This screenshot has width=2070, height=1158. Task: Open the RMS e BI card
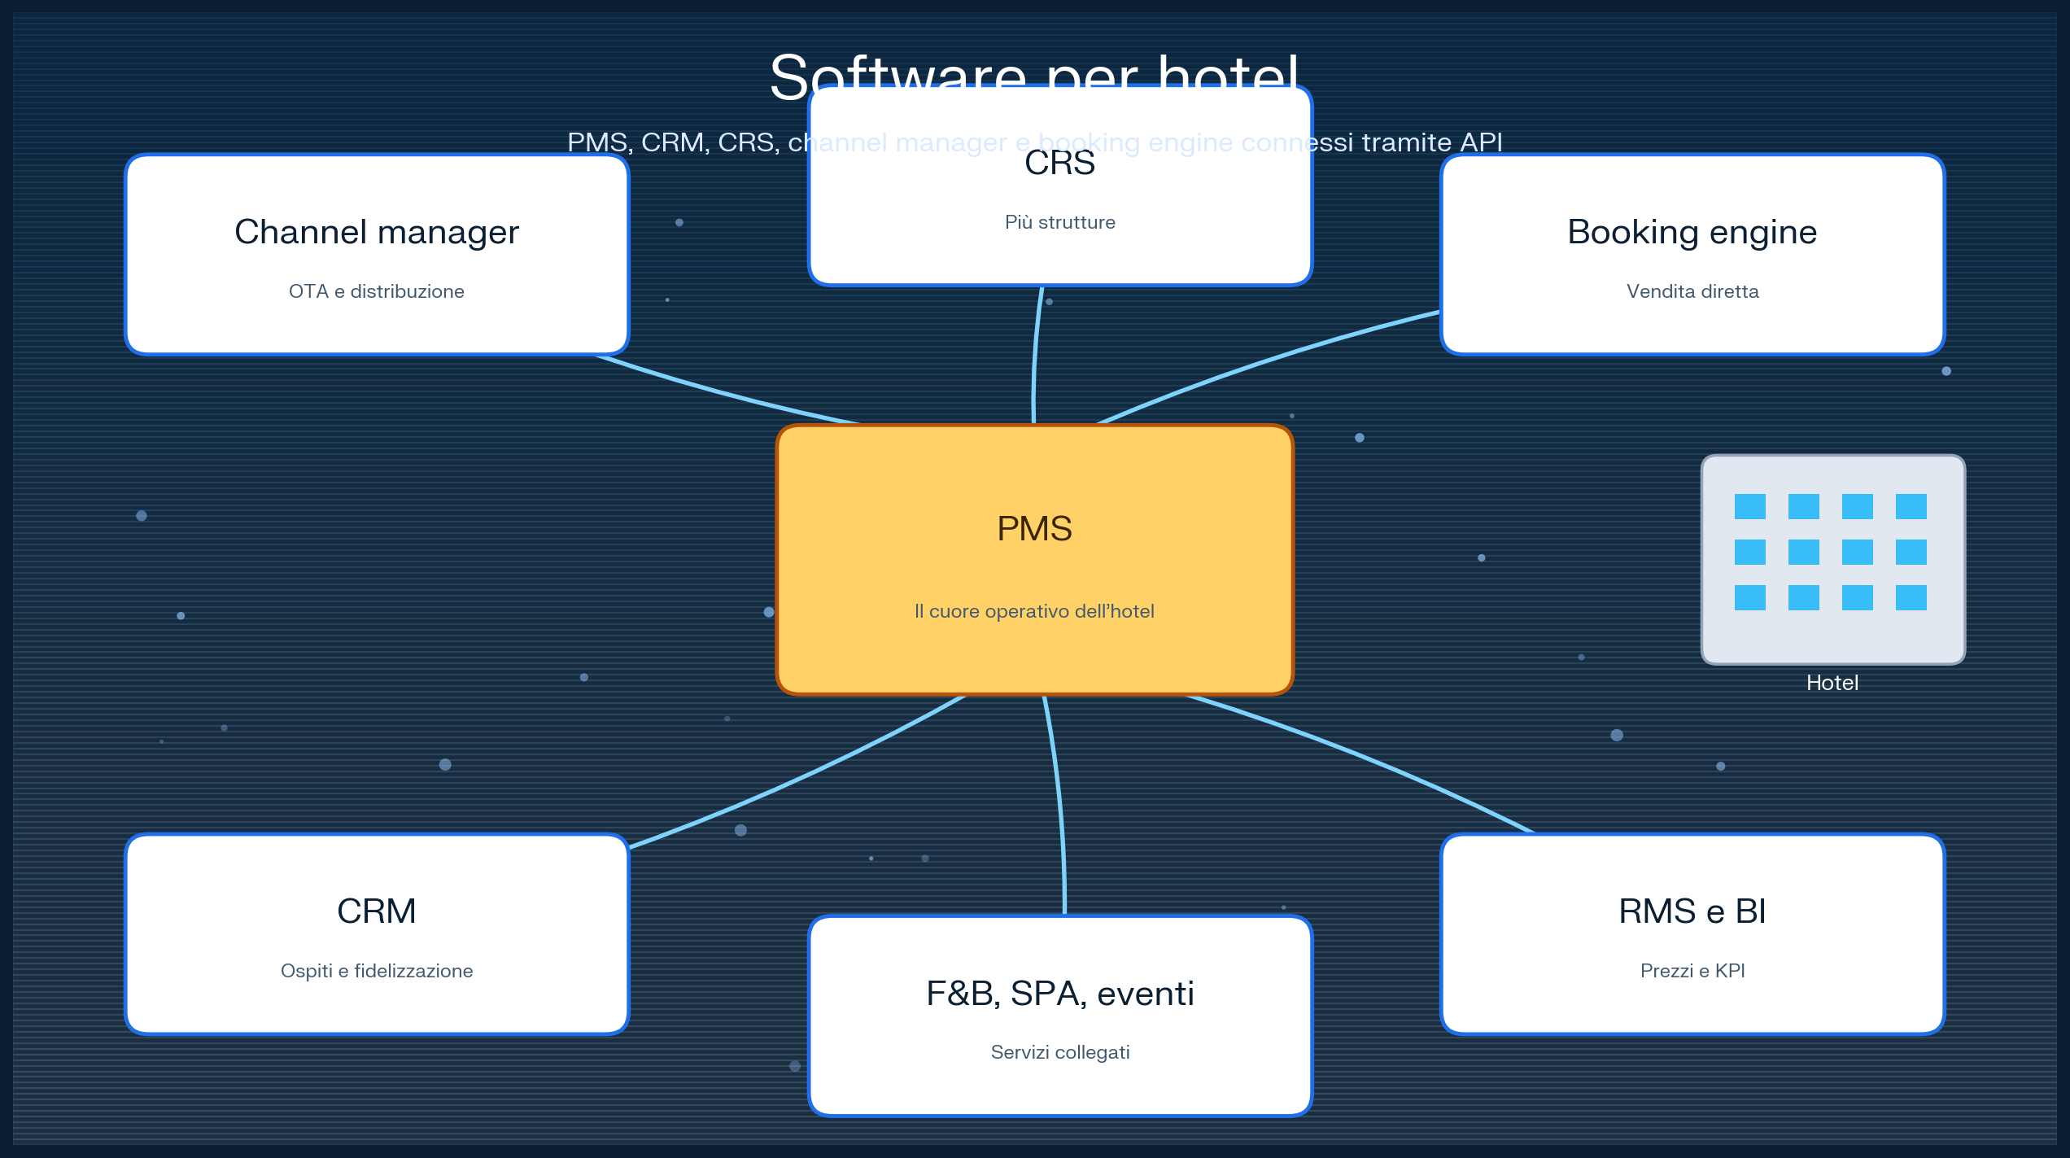[1692, 934]
